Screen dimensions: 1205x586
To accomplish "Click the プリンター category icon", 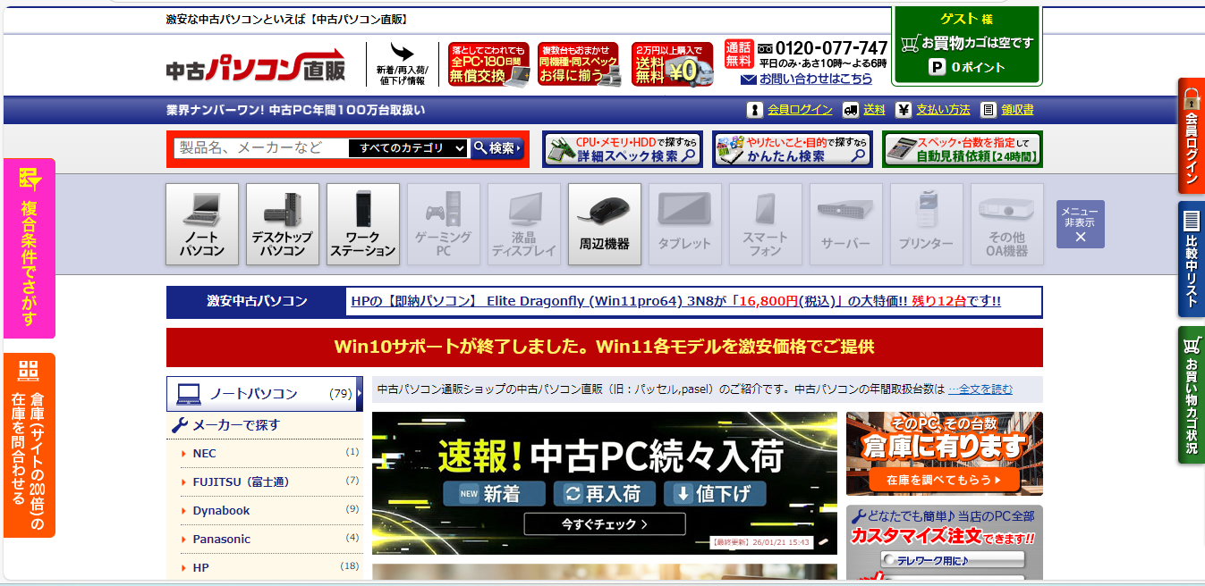I will [x=927, y=224].
